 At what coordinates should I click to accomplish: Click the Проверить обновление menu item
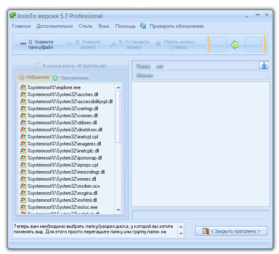point(177,26)
